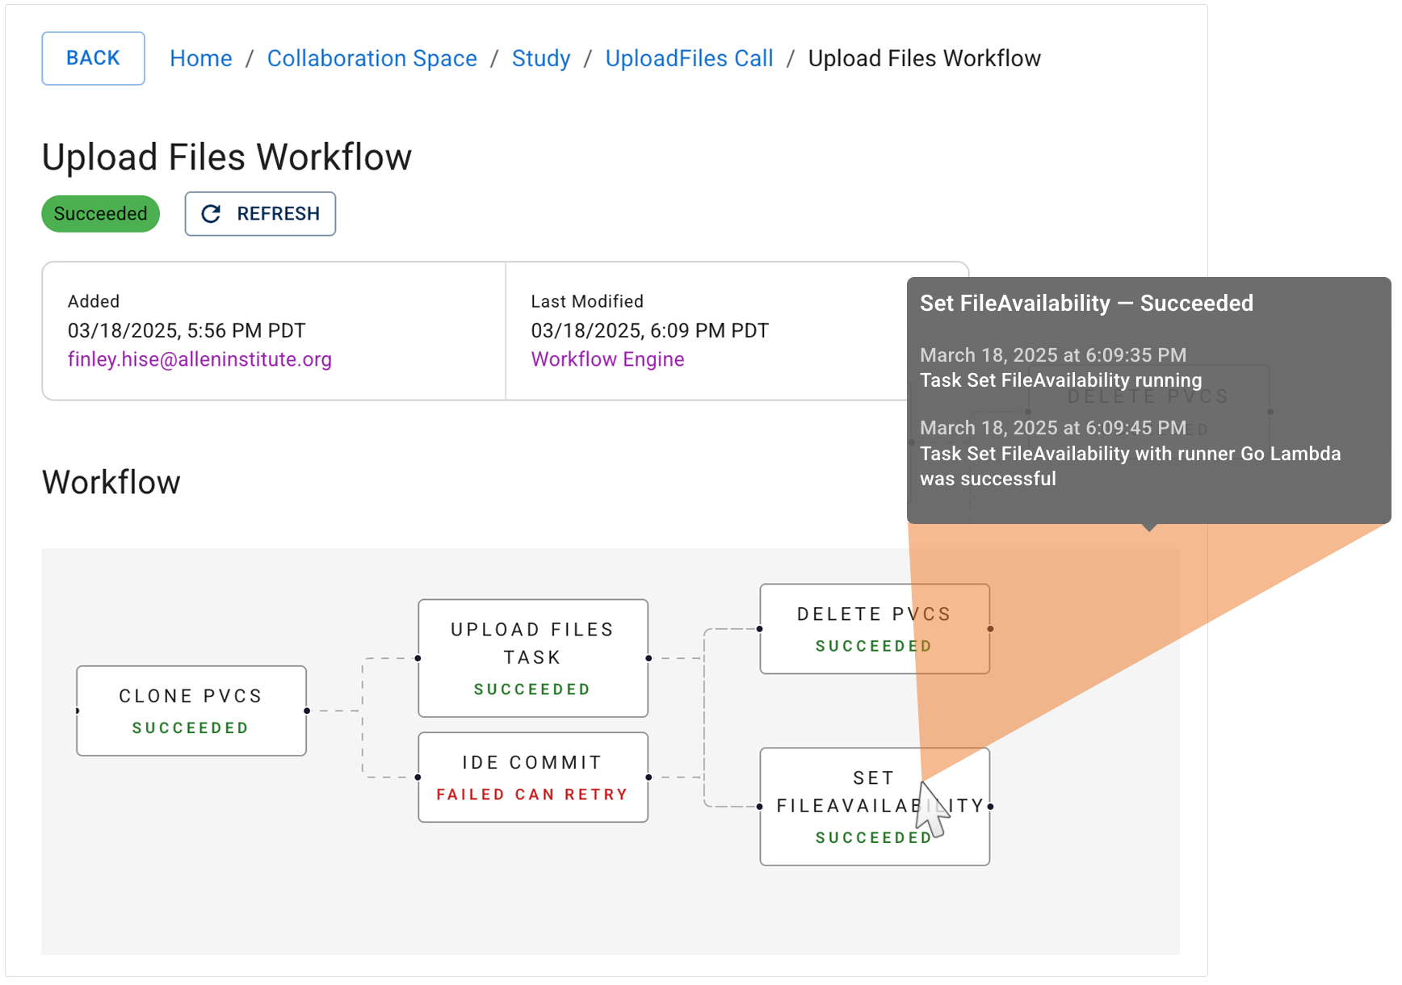Click Delete PVCs left input connector dot
1402x985 pixels.
tap(760, 629)
